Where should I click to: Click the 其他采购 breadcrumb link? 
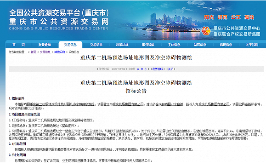click(60, 52)
